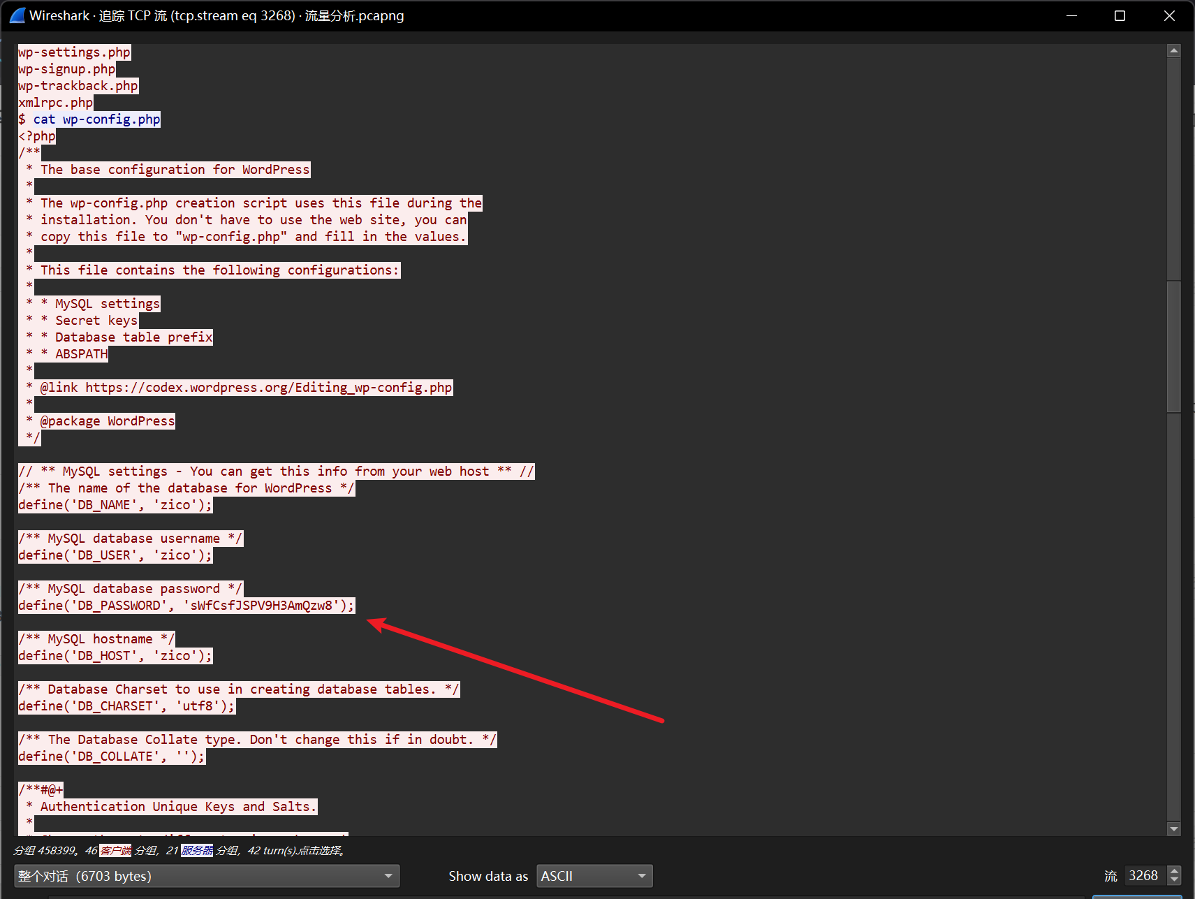Viewport: 1195px width, 899px height.
Task: Click the DB_CHARSET 'utf8' define line
Action: click(126, 706)
